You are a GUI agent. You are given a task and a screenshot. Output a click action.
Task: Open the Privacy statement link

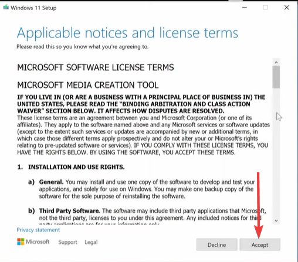coord(38,230)
